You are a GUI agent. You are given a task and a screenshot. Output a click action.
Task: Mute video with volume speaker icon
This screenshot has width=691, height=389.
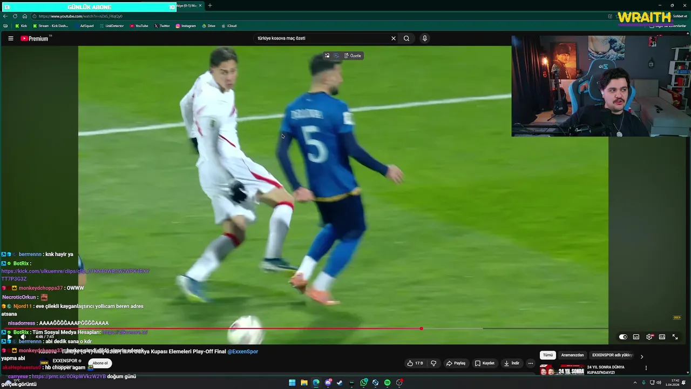23,337
